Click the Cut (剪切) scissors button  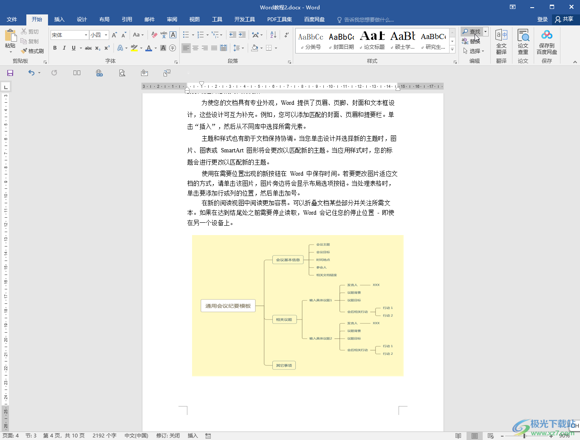coord(30,31)
